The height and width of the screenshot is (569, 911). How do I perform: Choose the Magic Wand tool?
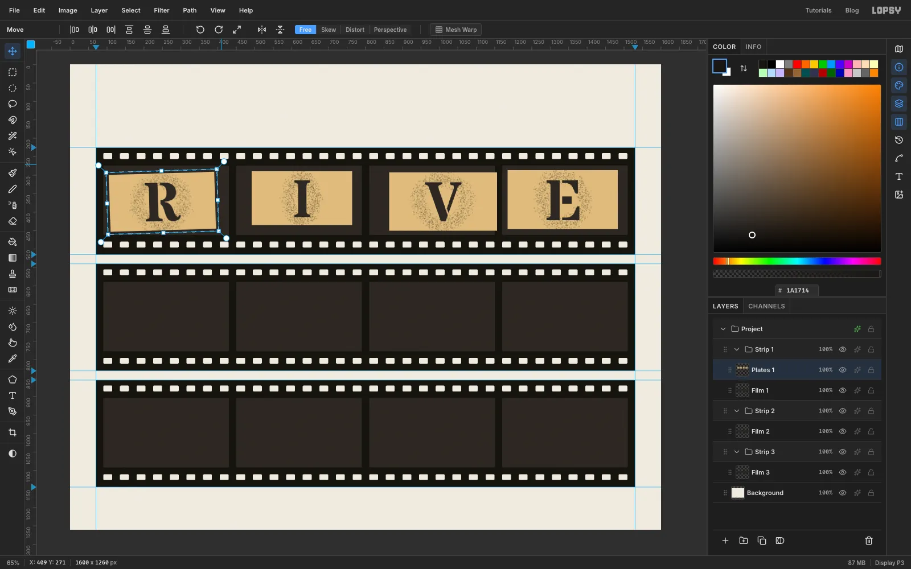(x=13, y=136)
